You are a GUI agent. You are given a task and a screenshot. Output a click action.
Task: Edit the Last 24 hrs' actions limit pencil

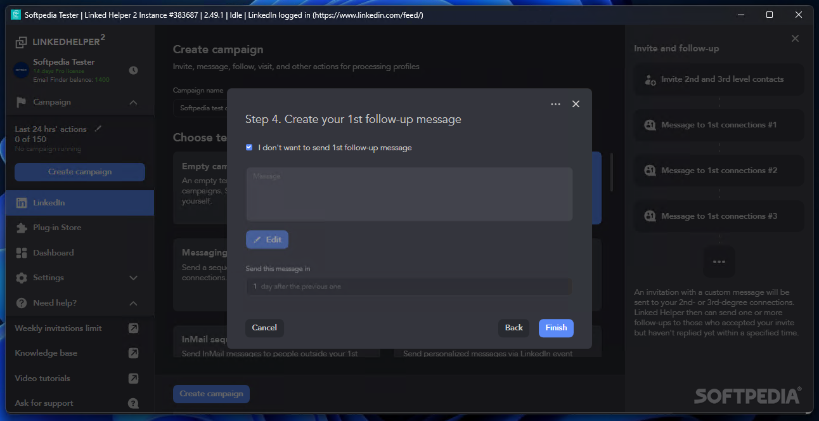tap(98, 129)
